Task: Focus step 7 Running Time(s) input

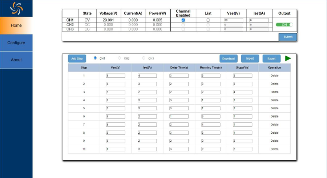Action: [x=211, y=125]
